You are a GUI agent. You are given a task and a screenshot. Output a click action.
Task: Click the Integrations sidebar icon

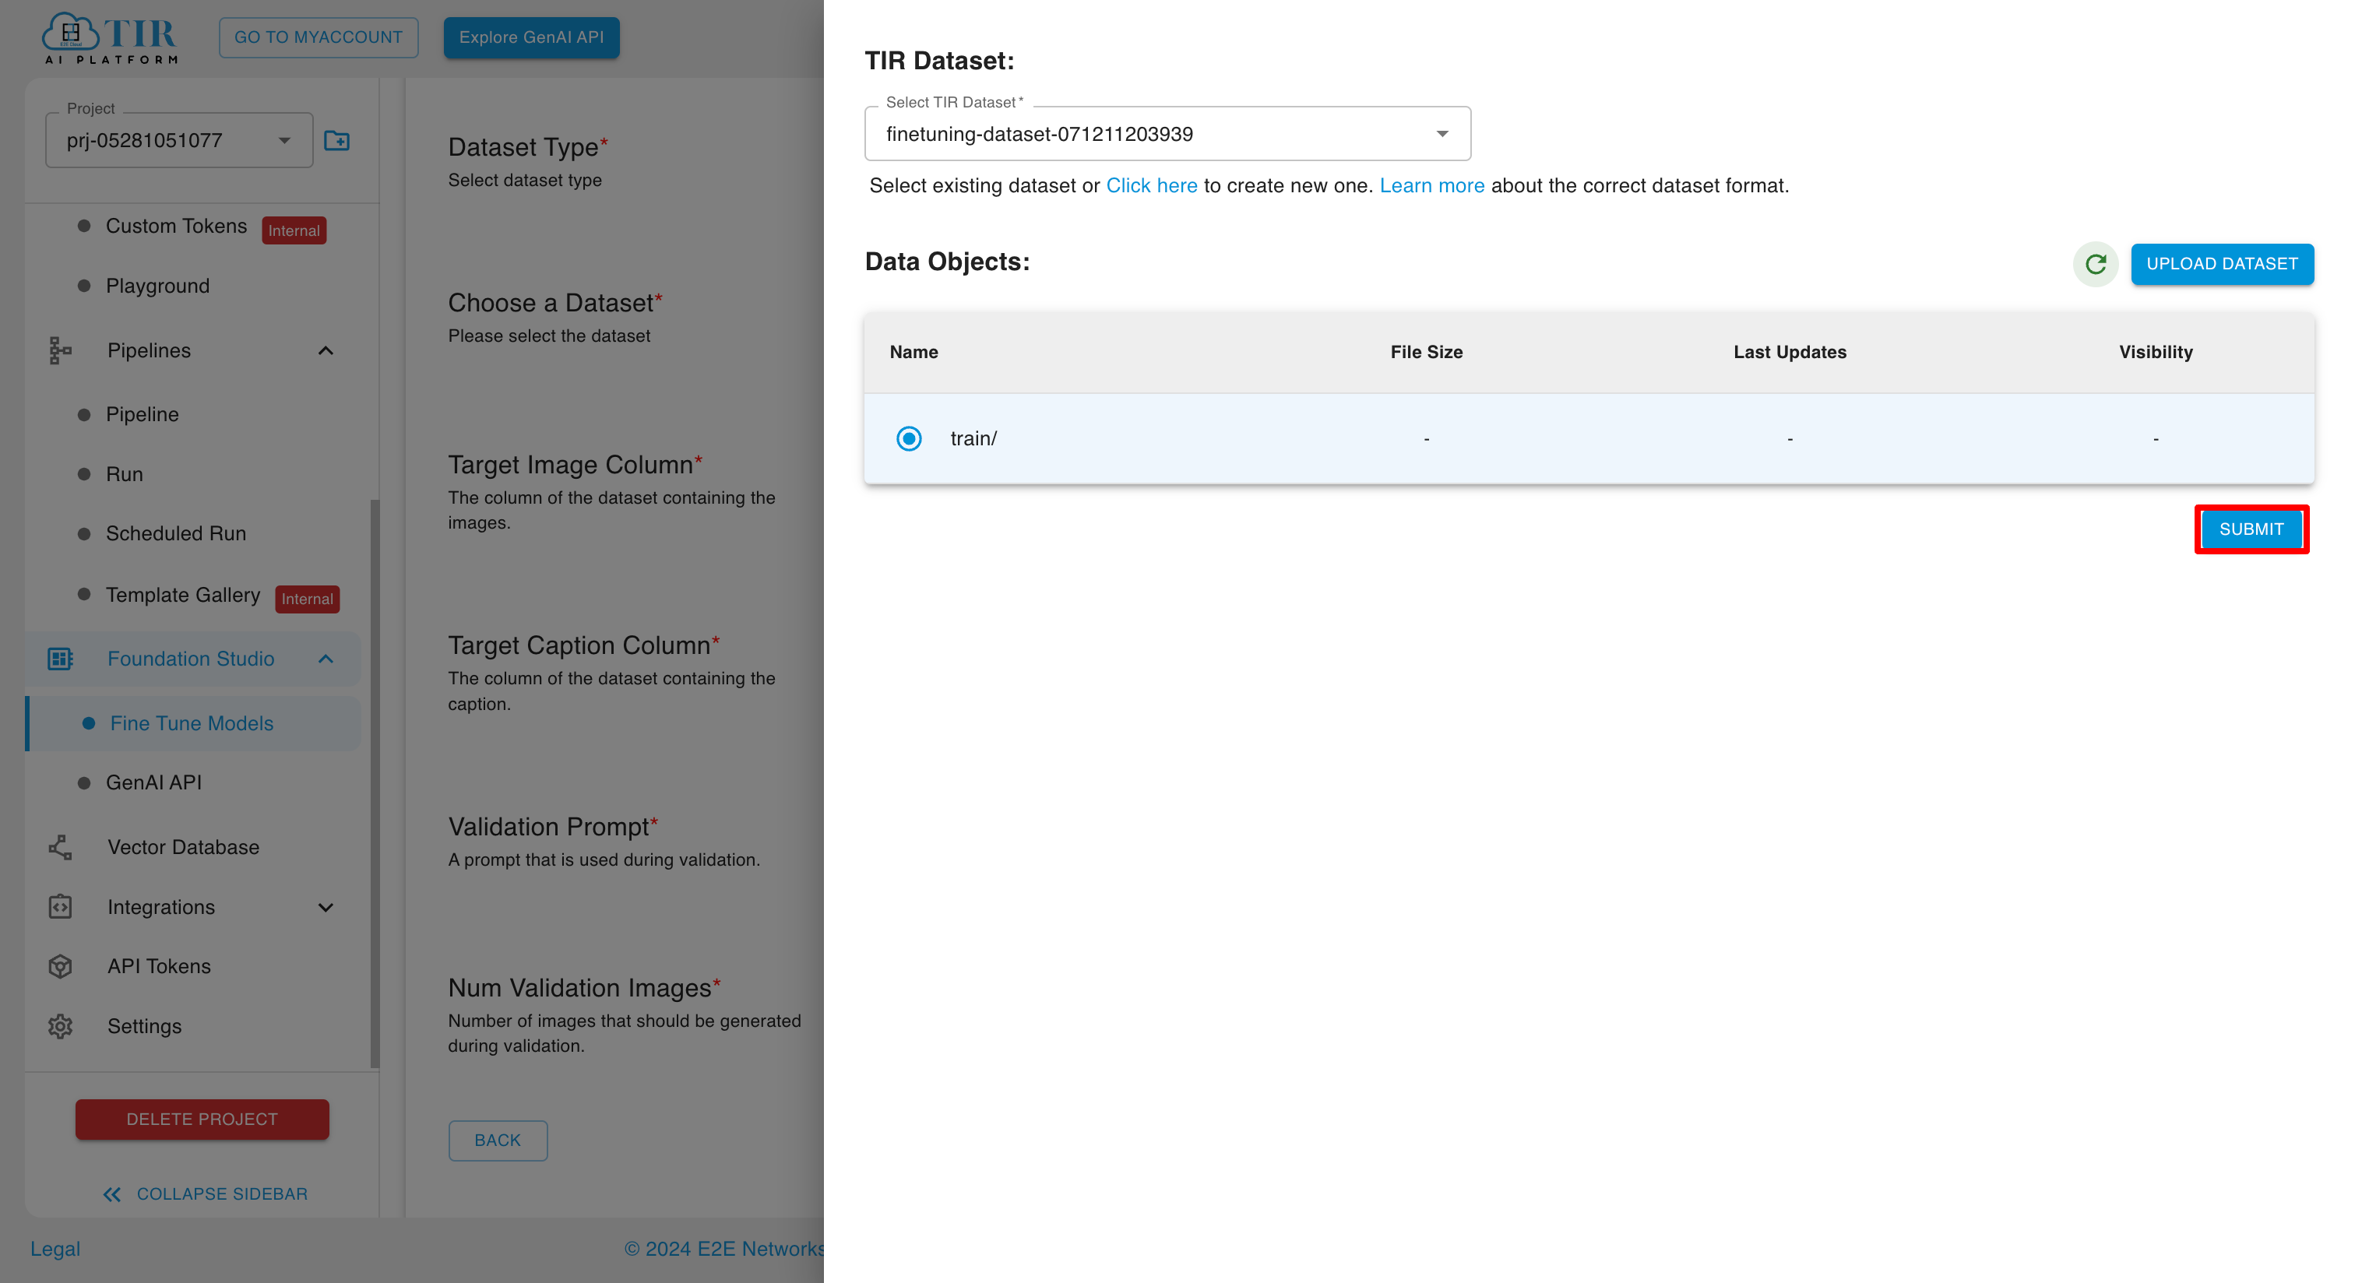coord(60,906)
